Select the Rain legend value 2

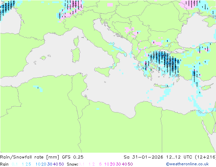click(x=27, y=164)
